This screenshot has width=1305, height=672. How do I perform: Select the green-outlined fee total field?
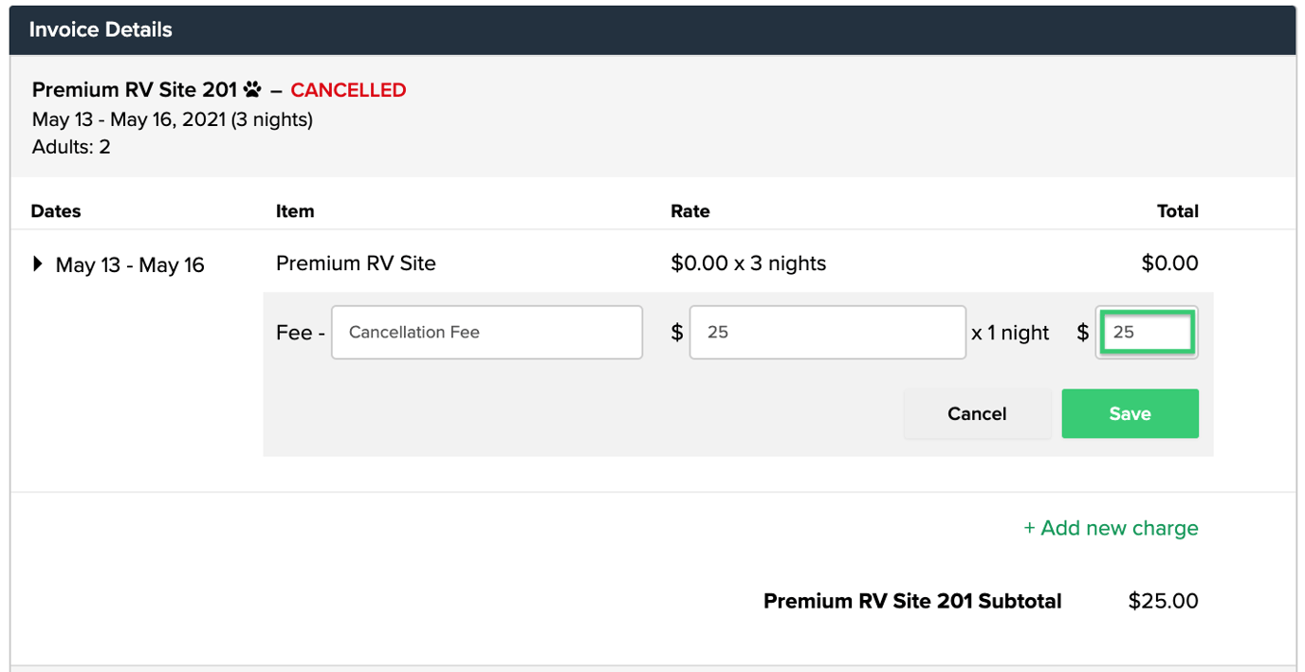[1146, 333]
